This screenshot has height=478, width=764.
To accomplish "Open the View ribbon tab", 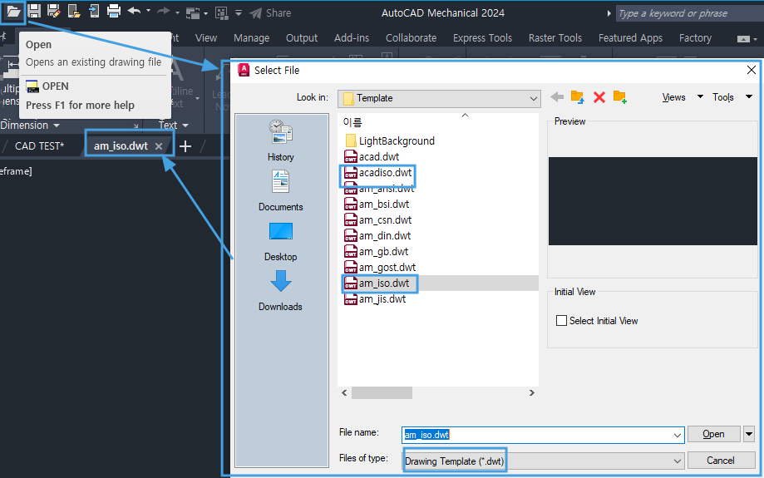I will 206,38.
